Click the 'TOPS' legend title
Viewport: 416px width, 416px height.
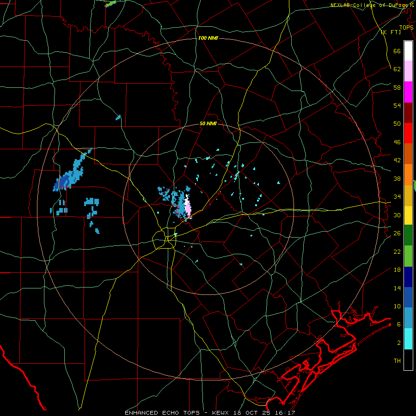pos(406,27)
